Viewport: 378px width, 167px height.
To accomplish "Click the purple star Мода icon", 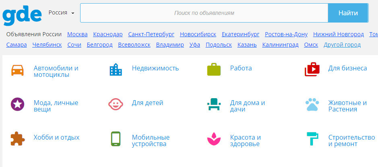I will click(17, 104).
